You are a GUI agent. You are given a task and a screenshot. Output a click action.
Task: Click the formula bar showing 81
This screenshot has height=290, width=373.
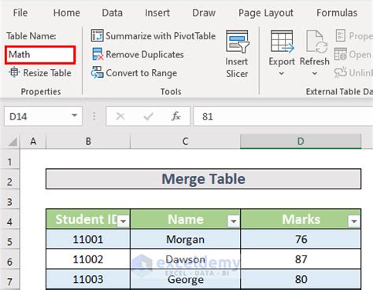283,116
